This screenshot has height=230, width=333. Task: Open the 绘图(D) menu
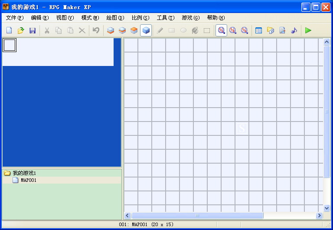(115, 18)
